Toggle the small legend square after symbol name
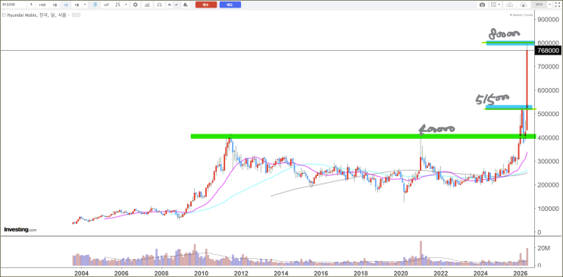 click(x=74, y=15)
